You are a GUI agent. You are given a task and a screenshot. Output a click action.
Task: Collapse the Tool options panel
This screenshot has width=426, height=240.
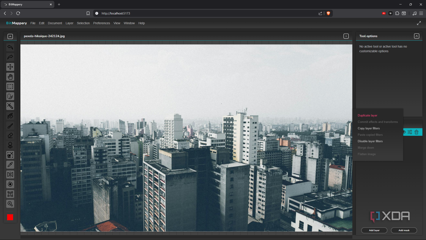pyautogui.click(x=417, y=36)
